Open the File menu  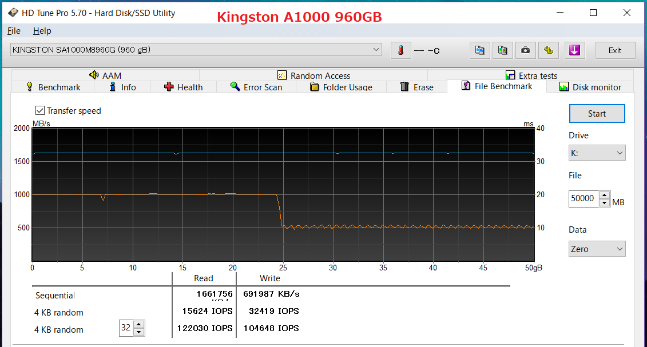(x=14, y=31)
